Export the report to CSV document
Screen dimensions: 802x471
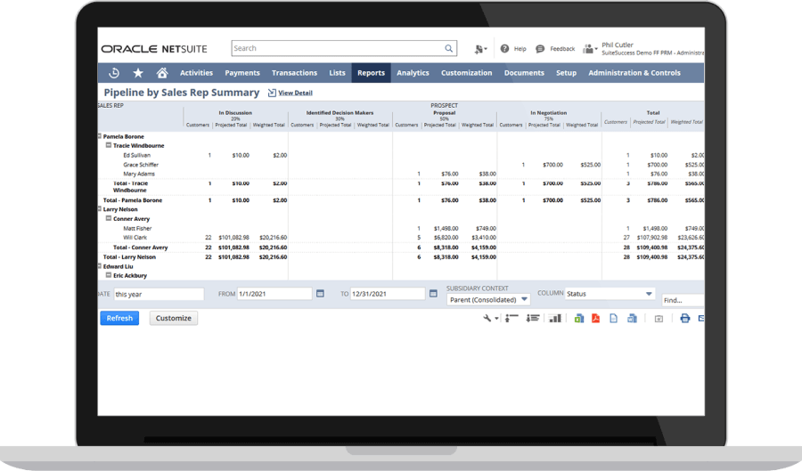[613, 318]
